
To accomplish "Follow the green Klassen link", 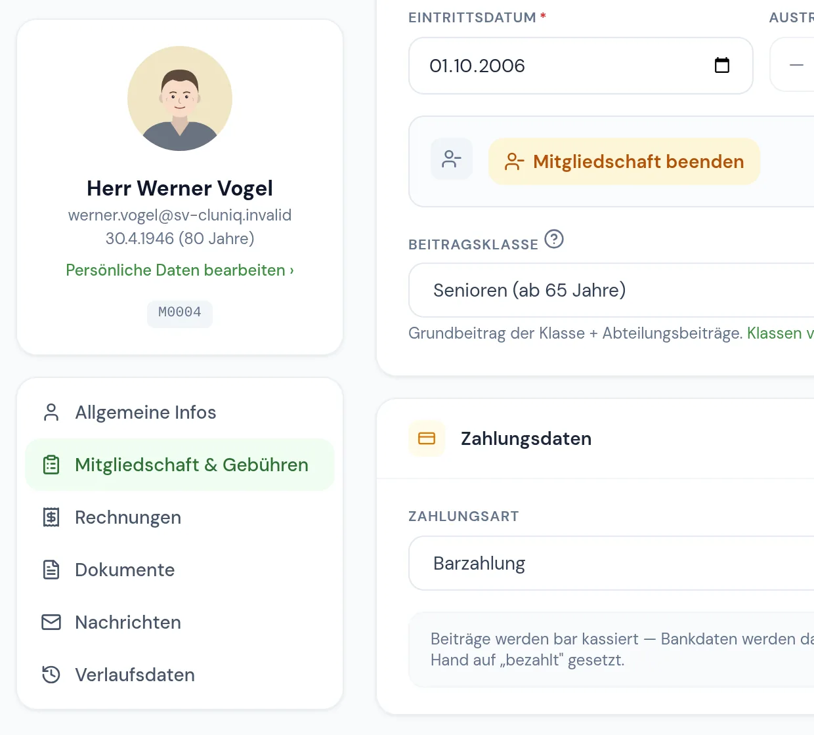I will coord(781,333).
